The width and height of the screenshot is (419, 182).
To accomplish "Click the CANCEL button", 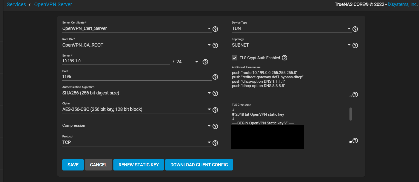I will pos(99,165).
